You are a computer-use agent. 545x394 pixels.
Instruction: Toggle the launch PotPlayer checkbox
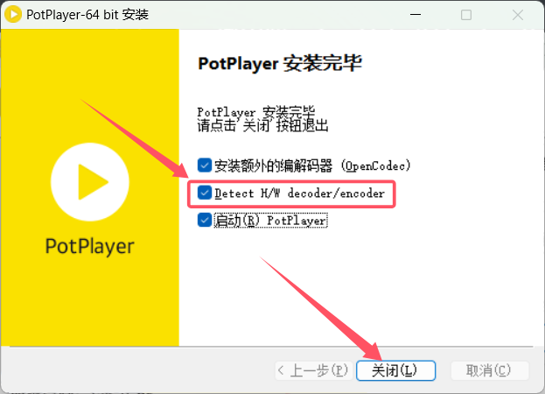[205, 220]
